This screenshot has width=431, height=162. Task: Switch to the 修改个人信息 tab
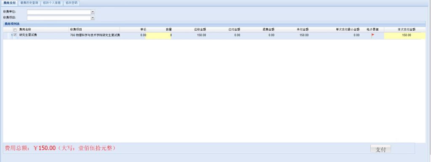click(x=52, y=3)
